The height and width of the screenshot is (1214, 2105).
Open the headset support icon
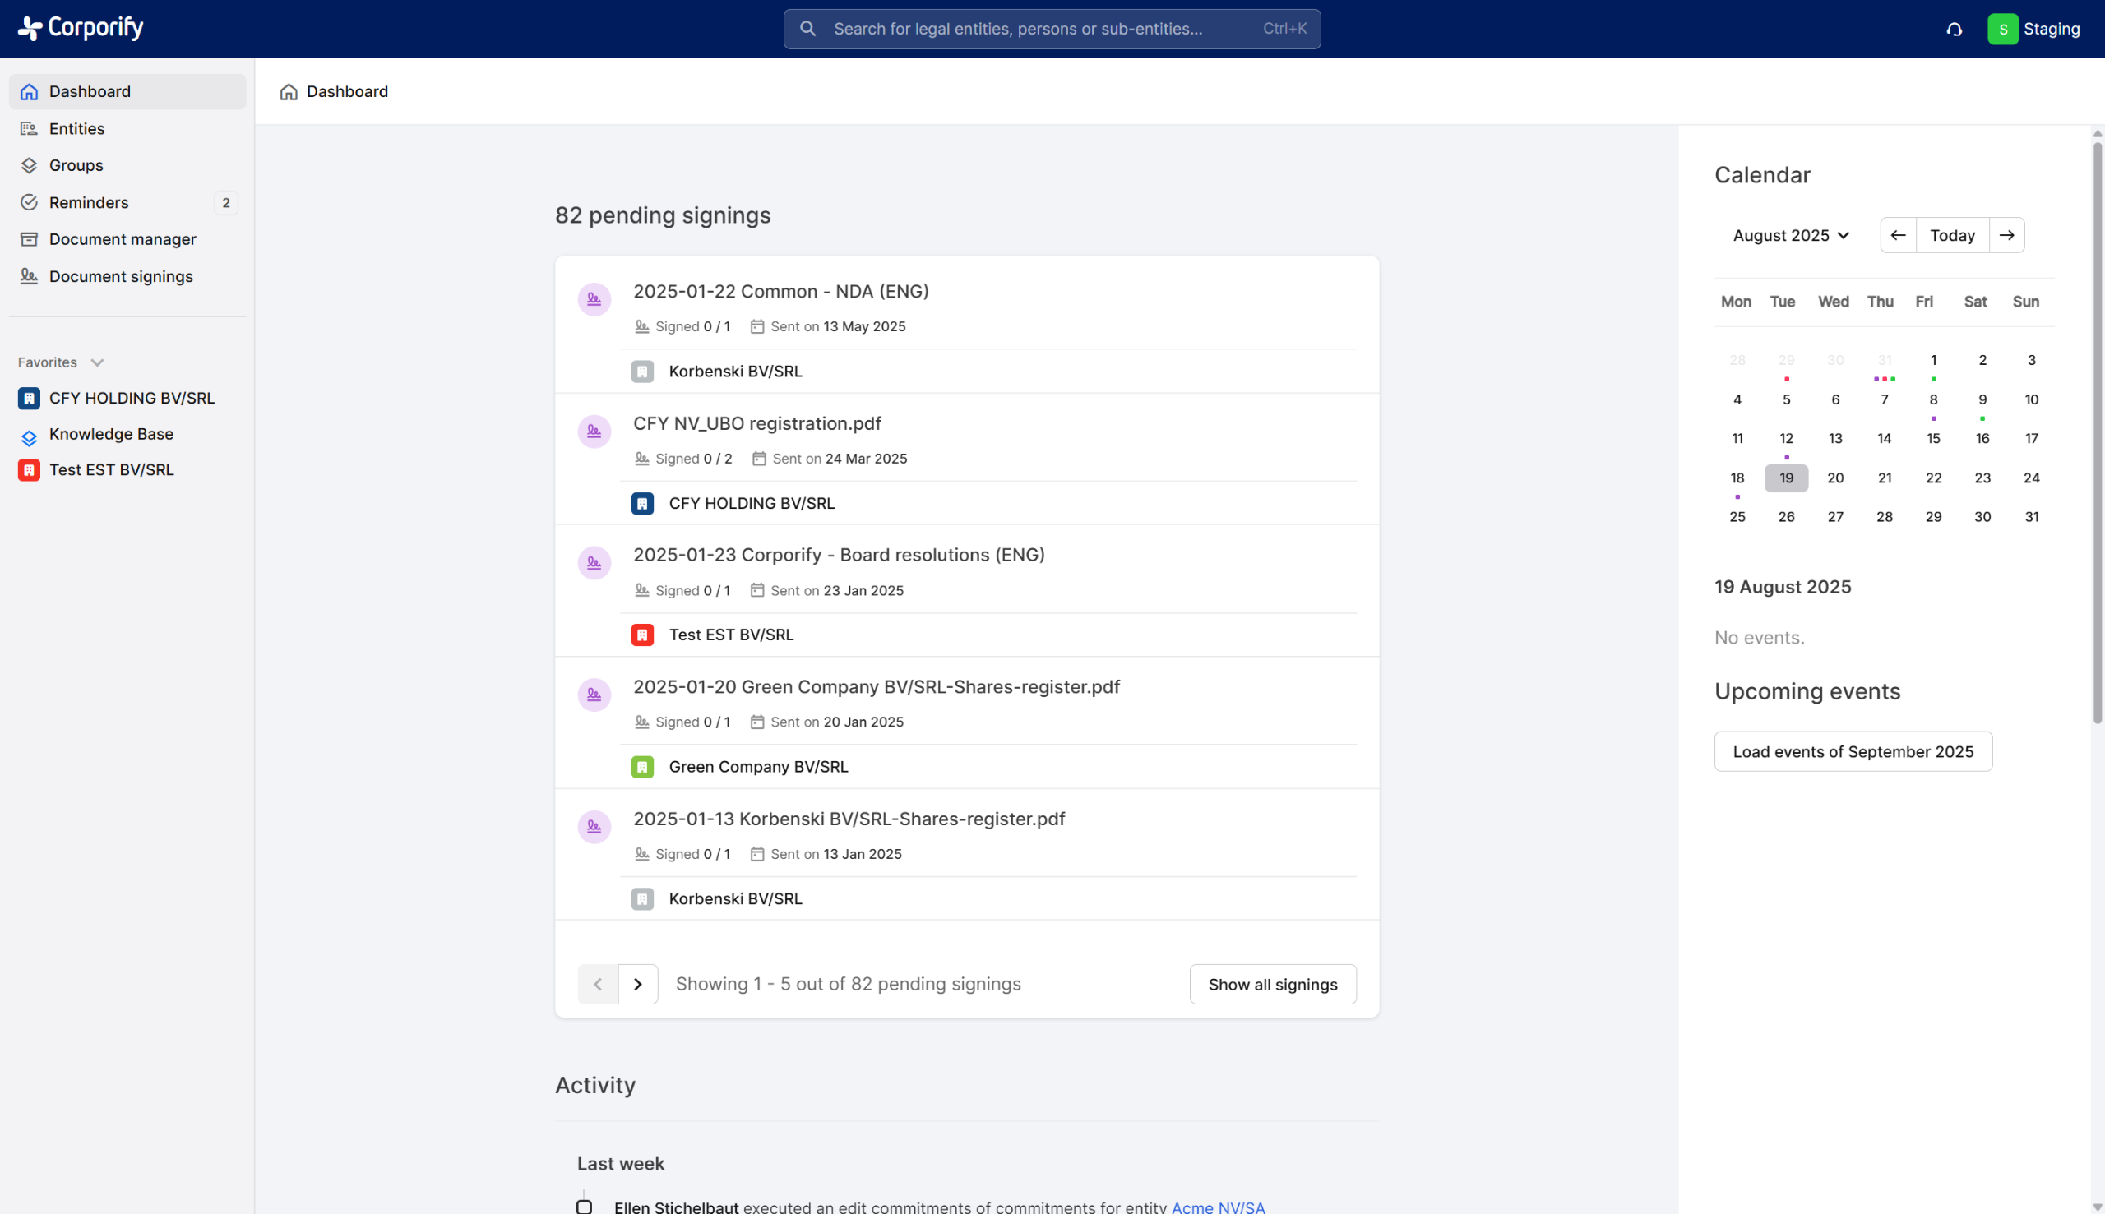[1954, 30]
